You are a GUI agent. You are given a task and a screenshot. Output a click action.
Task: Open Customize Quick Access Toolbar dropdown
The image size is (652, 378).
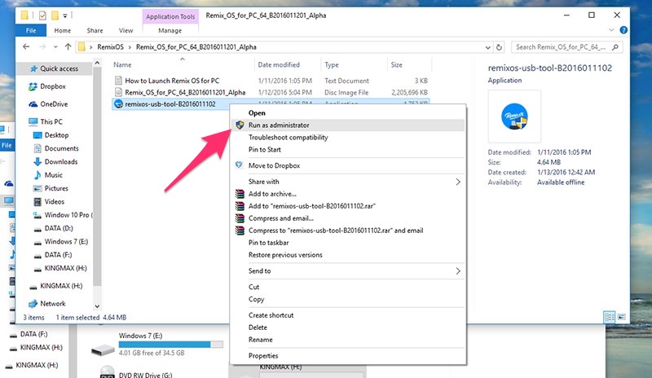pos(65,15)
